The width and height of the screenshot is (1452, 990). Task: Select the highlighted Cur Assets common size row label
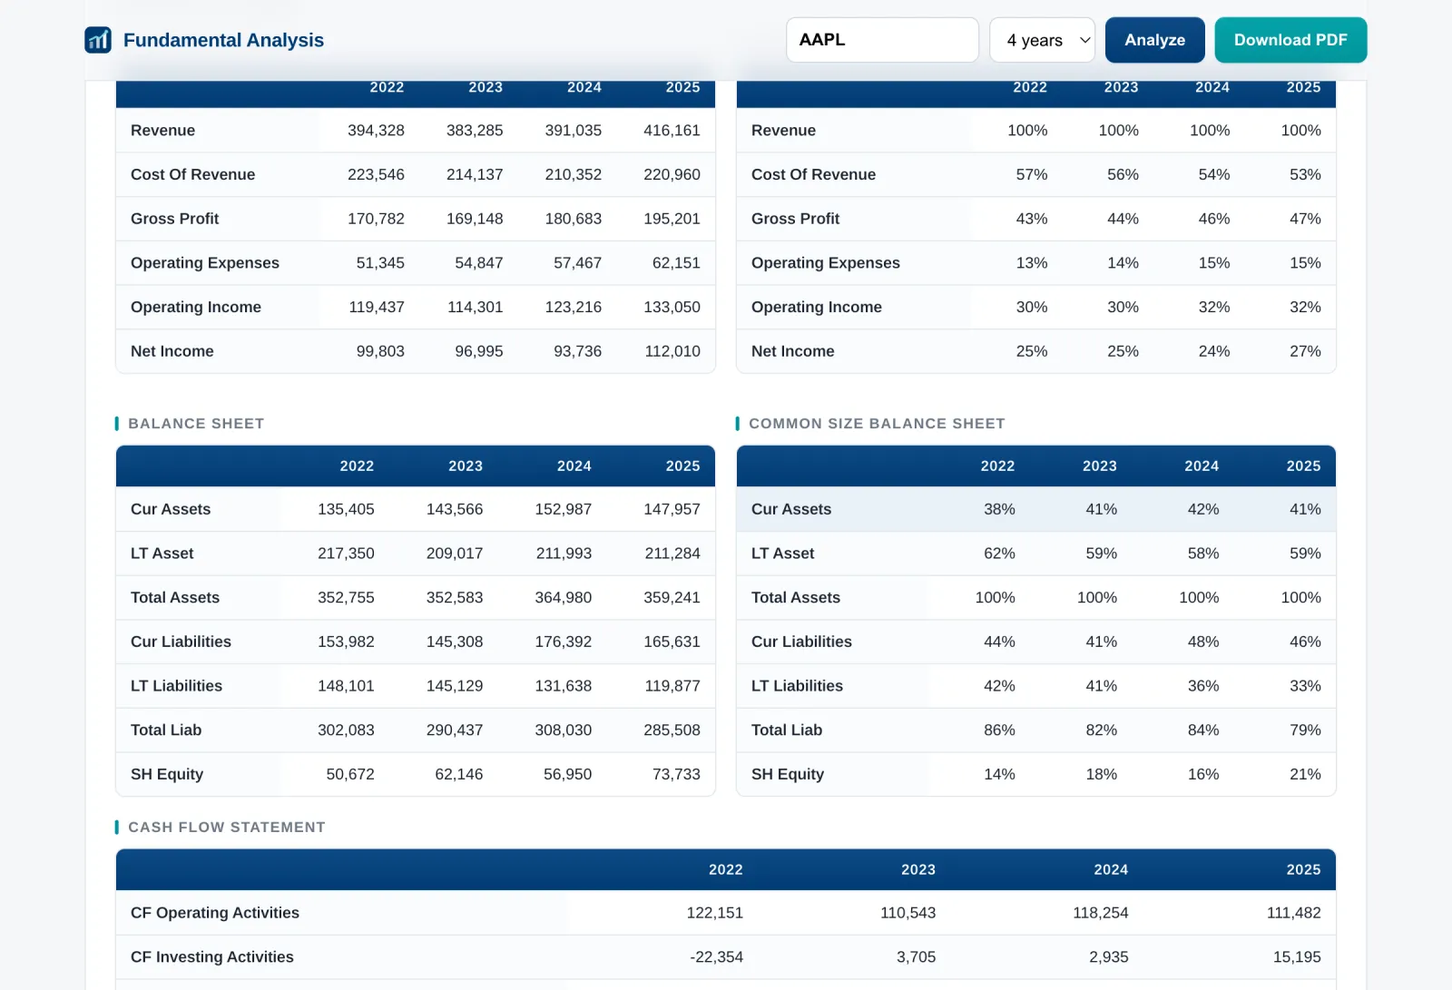pos(791,509)
